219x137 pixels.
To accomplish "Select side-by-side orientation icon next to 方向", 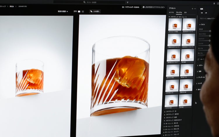I will coord(79,11).
